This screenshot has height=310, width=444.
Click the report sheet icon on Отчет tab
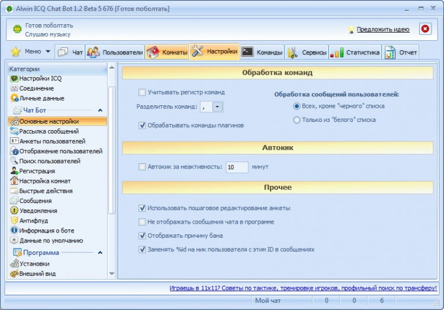pos(390,52)
